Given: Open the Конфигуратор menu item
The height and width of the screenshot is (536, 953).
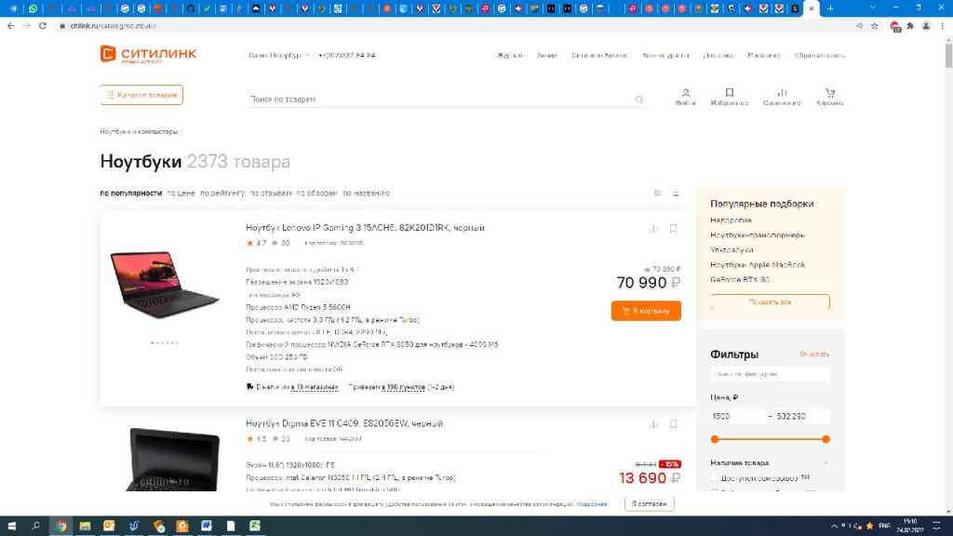Looking at the screenshot, I should [665, 55].
